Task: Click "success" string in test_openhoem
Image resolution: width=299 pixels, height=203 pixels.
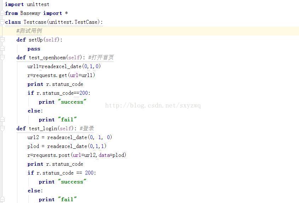Action: tap(72, 102)
